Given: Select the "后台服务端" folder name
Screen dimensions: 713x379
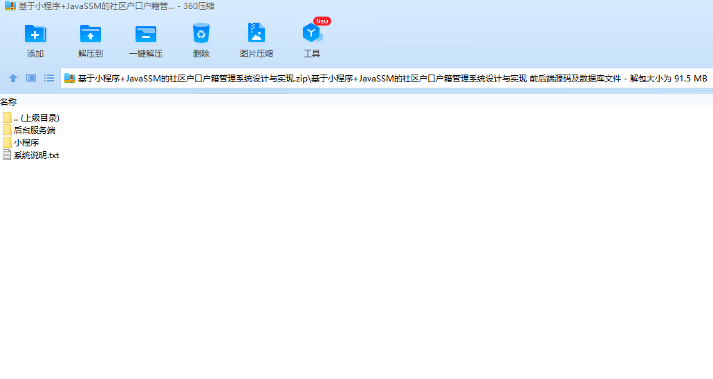Looking at the screenshot, I should (x=35, y=130).
